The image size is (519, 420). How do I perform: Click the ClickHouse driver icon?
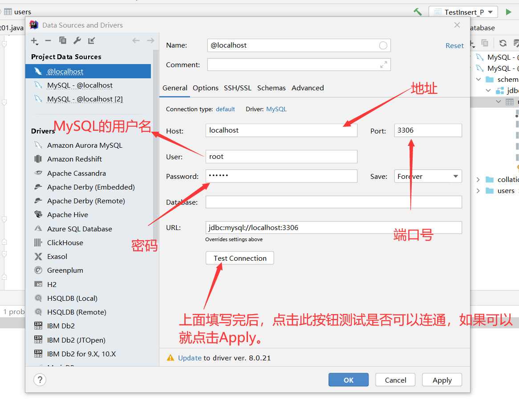(38, 242)
